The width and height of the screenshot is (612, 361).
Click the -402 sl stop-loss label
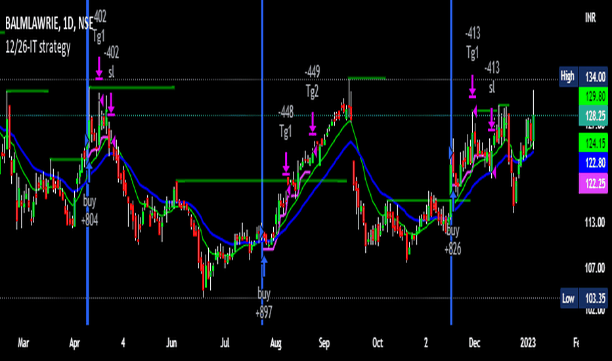tap(111, 62)
